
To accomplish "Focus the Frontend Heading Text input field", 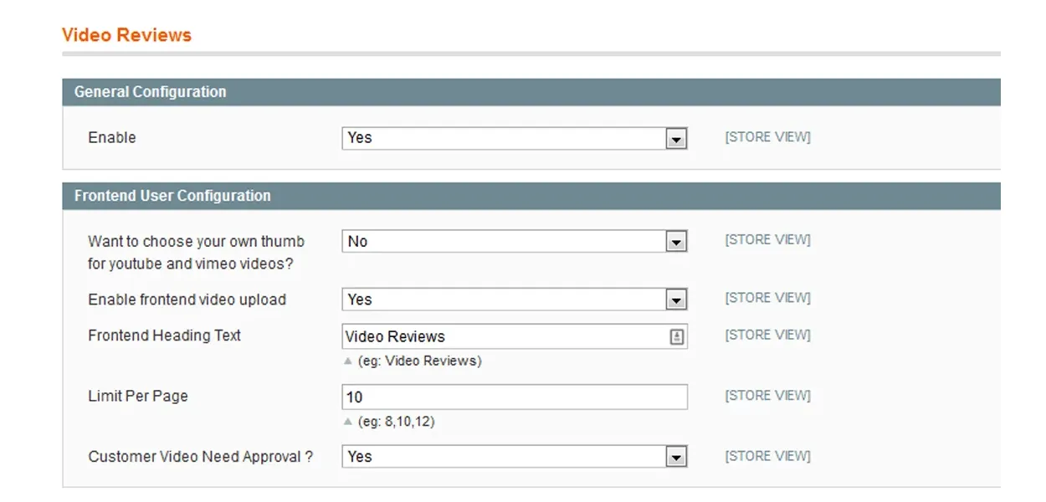I will pyautogui.click(x=502, y=336).
